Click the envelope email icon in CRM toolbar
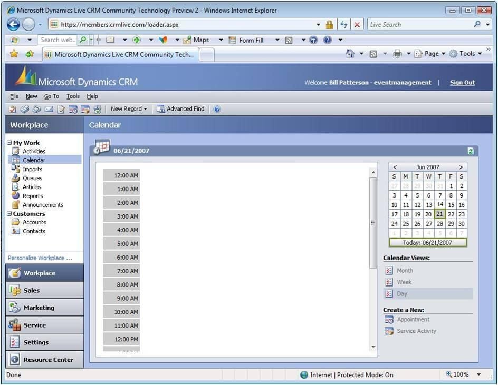The width and height of the screenshot is (498, 385). 49,109
